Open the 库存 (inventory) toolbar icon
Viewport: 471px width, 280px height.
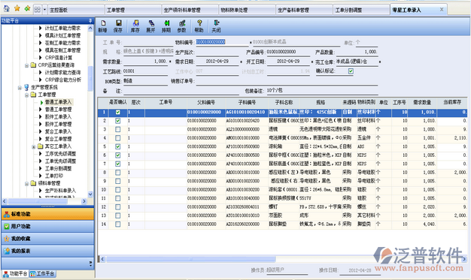point(135,26)
